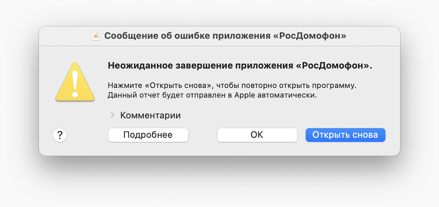
Task: Confirm with the OK button
Action: coord(257,135)
